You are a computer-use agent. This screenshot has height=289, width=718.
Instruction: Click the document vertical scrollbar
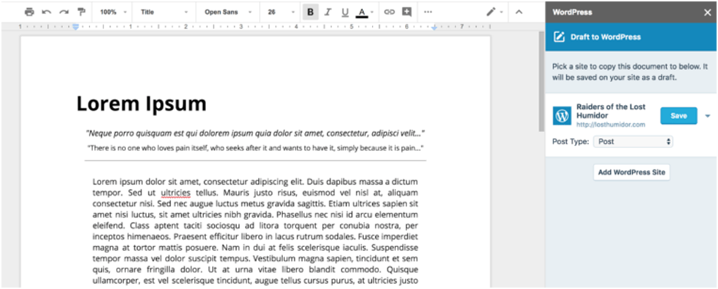541,81
